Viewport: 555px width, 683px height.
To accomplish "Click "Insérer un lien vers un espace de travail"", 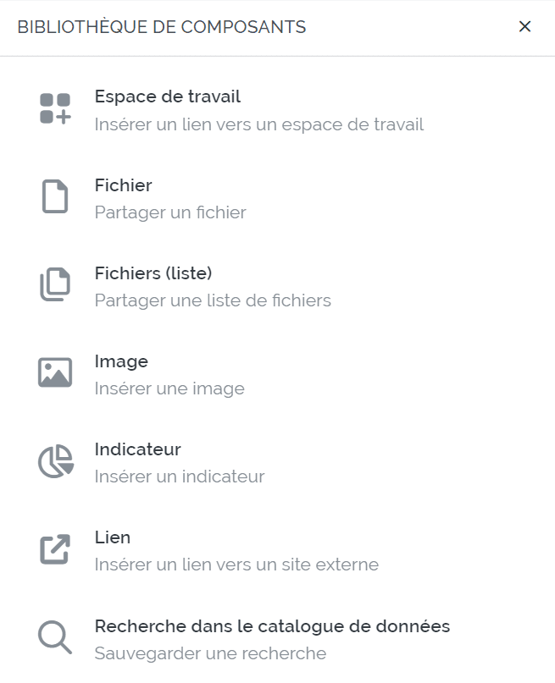I will point(259,124).
